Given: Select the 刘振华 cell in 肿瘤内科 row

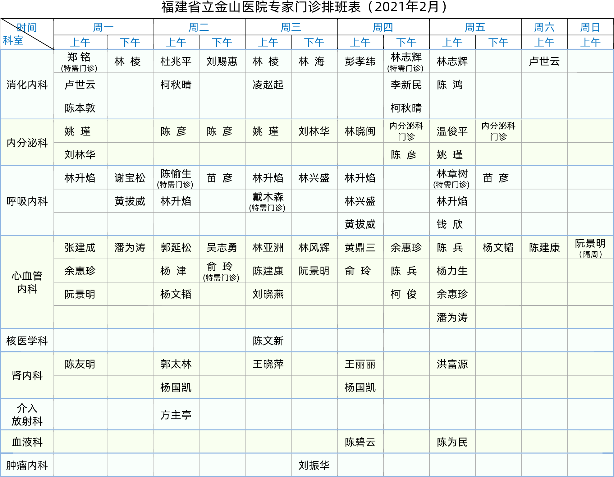Looking at the screenshot, I should pos(314,465).
